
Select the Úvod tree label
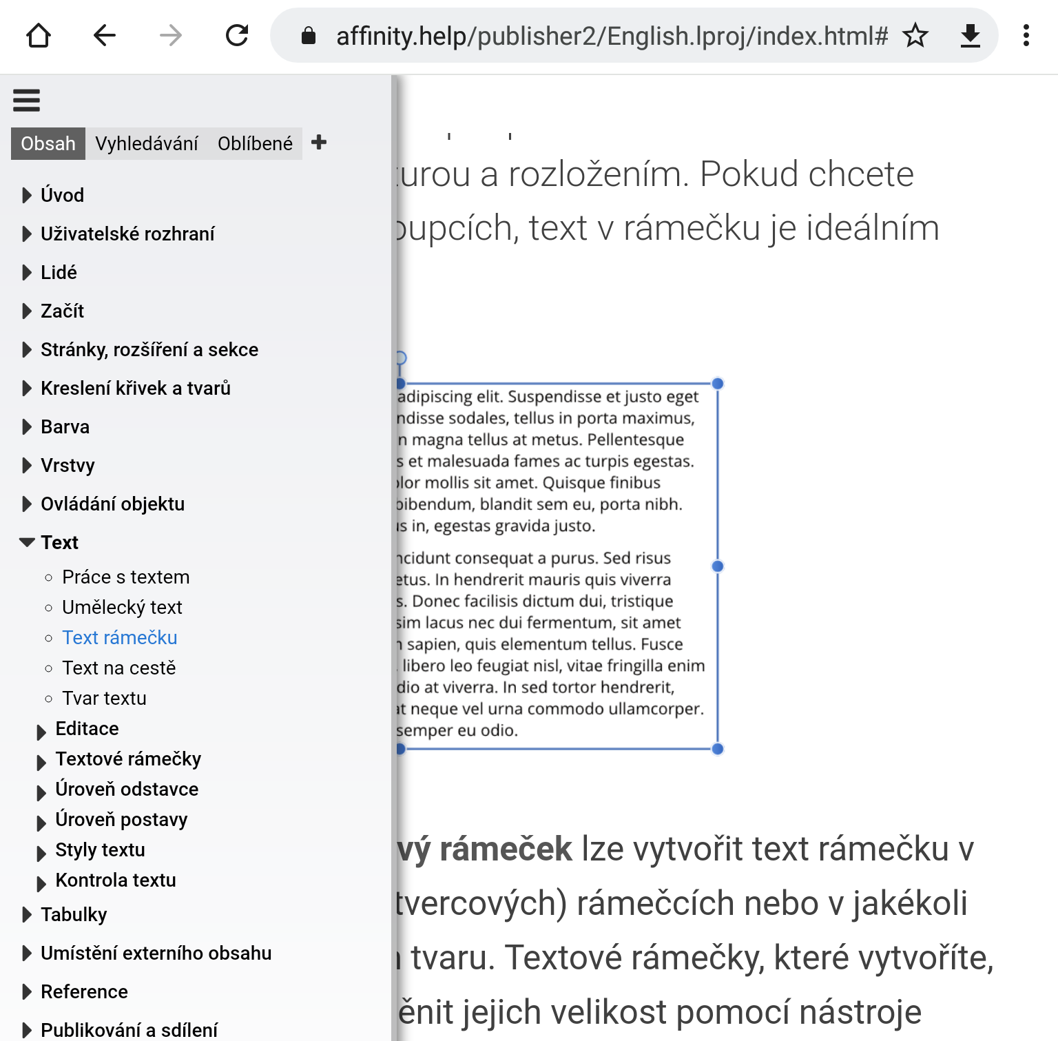point(62,195)
